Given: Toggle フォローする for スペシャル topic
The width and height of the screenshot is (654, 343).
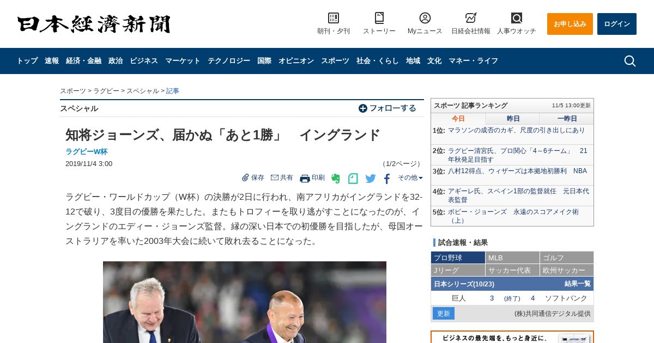Looking at the screenshot, I should pos(387,108).
